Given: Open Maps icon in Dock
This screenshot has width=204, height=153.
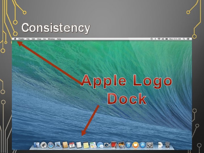Looking at the screenshot, I should [x=93, y=145].
